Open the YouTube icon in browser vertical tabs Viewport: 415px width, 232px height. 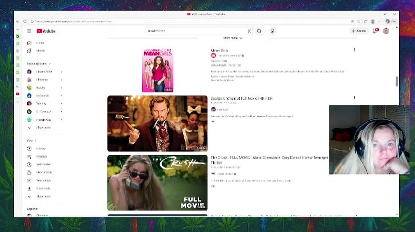17,94
